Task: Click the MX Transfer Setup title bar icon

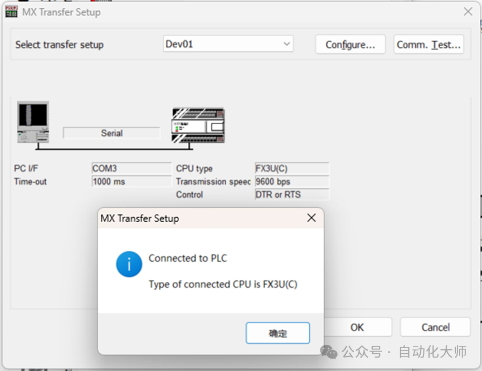Action: click(11, 12)
